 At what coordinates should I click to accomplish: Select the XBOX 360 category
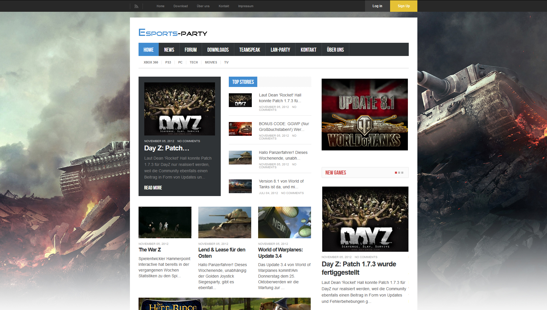tap(151, 62)
